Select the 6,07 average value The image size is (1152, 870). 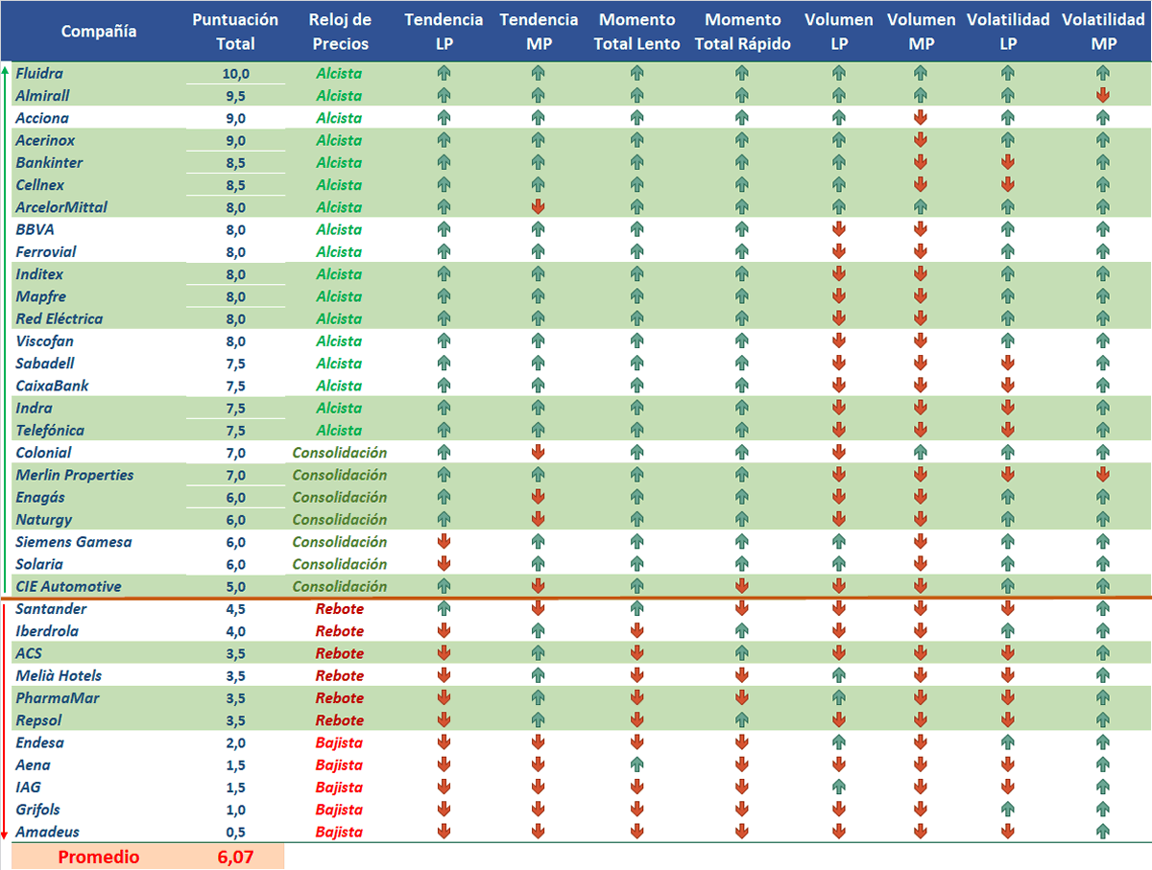236,857
